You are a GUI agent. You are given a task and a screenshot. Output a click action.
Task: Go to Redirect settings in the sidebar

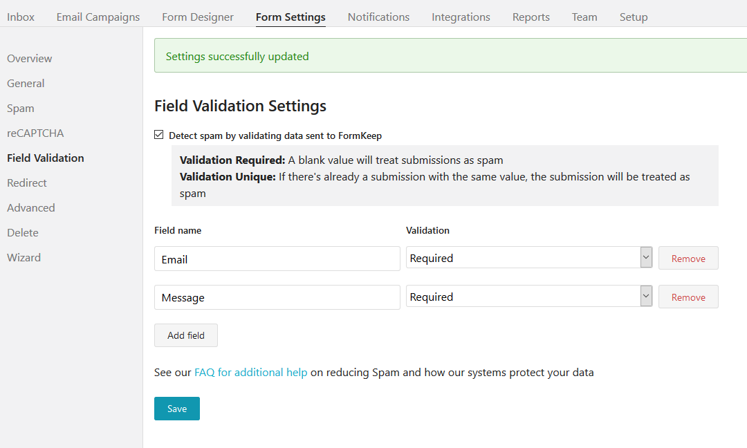click(27, 183)
